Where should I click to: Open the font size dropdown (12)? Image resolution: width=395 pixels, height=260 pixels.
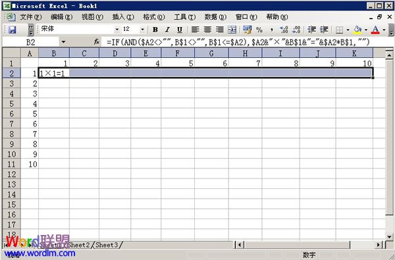pyautogui.click(x=142, y=30)
